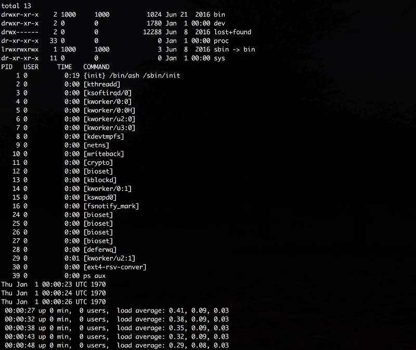416x350 pixels.
Task: Click the date line ending 00:00:23 UTC 1970
Action: click(54, 284)
